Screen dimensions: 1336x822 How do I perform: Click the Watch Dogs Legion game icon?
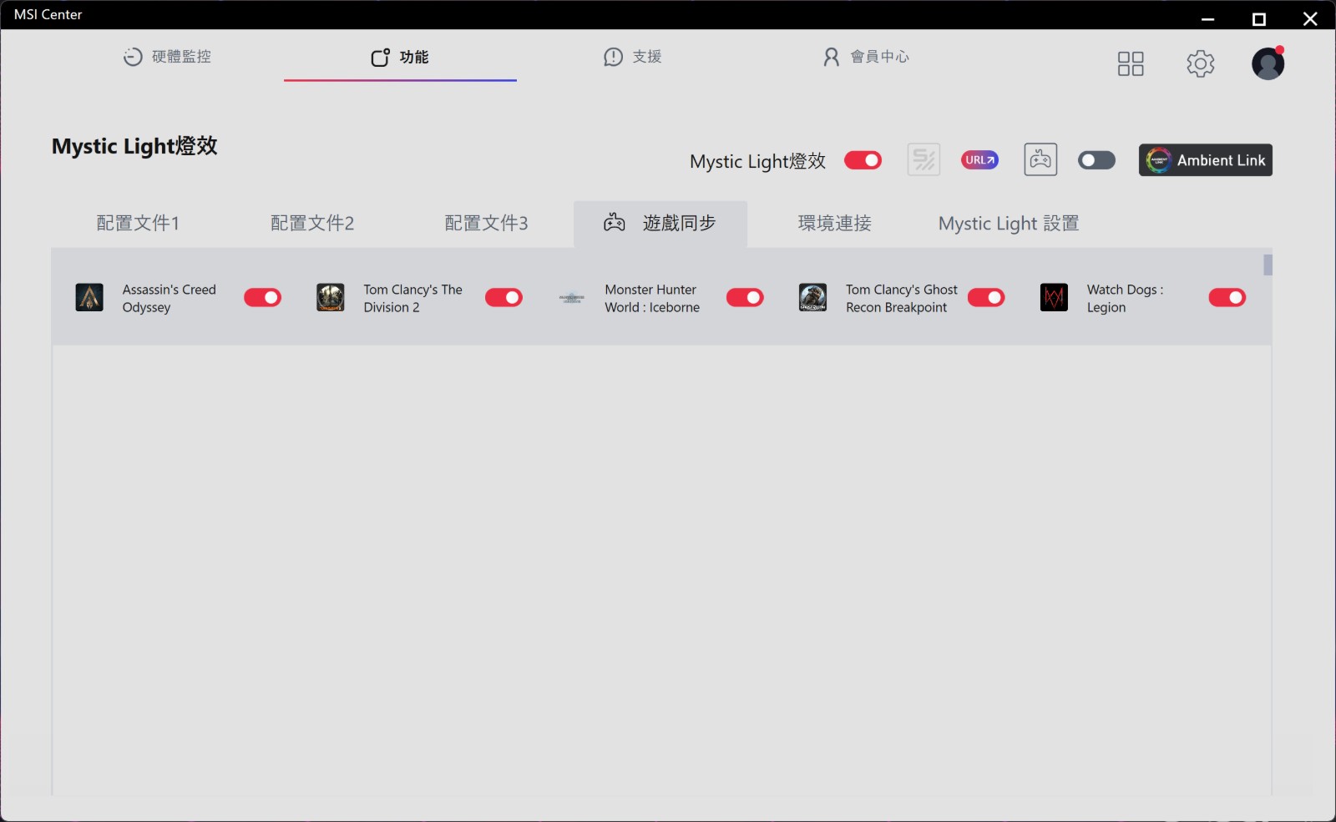pos(1054,298)
